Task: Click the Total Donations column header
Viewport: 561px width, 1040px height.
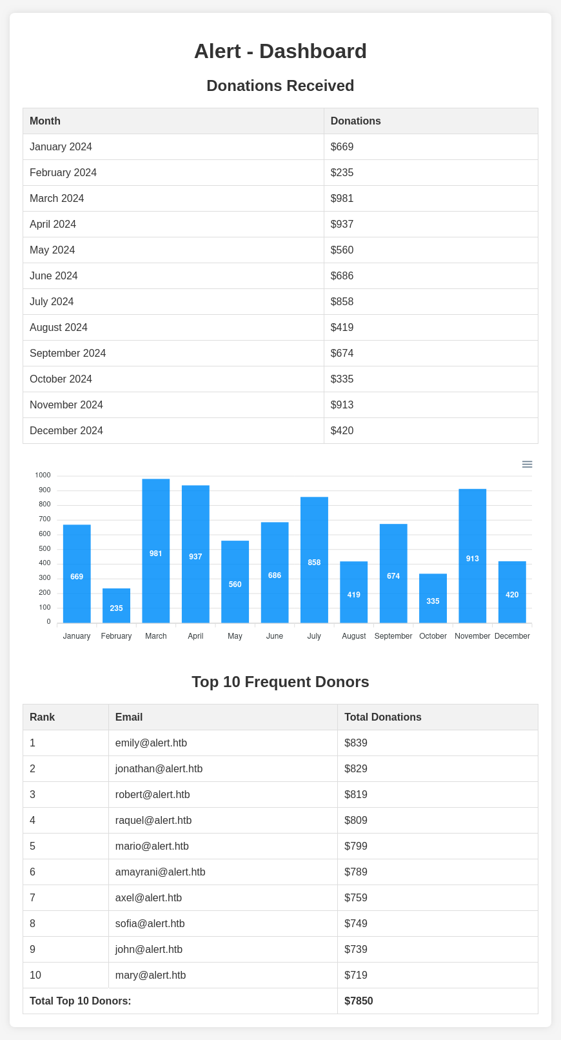Action: [x=382, y=717]
